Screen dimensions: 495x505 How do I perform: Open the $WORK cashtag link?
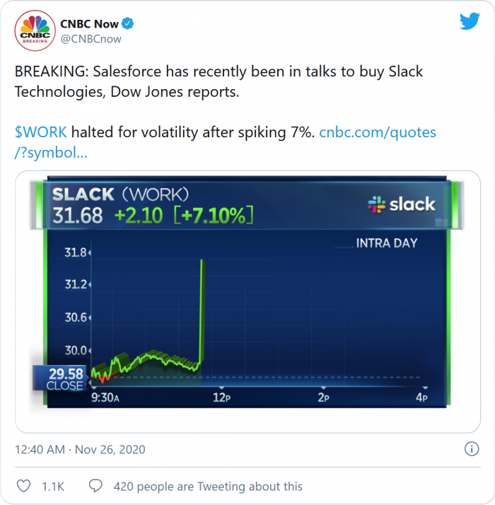coord(41,132)
